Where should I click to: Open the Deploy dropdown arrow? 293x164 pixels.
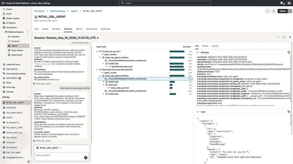pyautogui.click(x=290, y=11)
